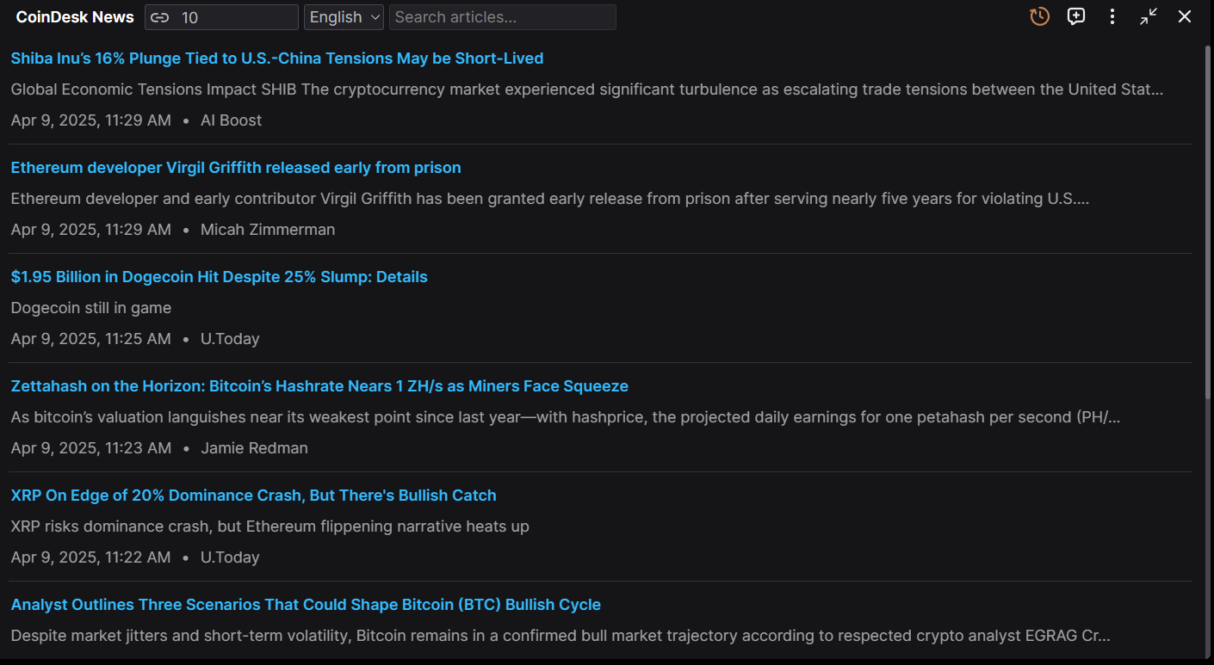
Task: Click the author name Micah Zimmerman
Action: (268, 230)
